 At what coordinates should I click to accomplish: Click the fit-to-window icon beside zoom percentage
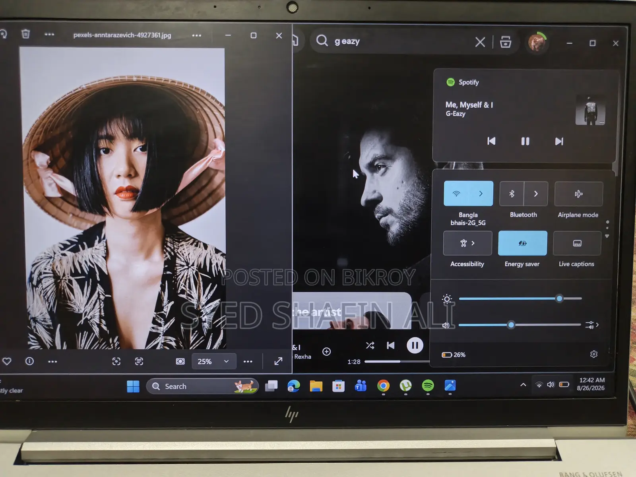pos(180,361)
